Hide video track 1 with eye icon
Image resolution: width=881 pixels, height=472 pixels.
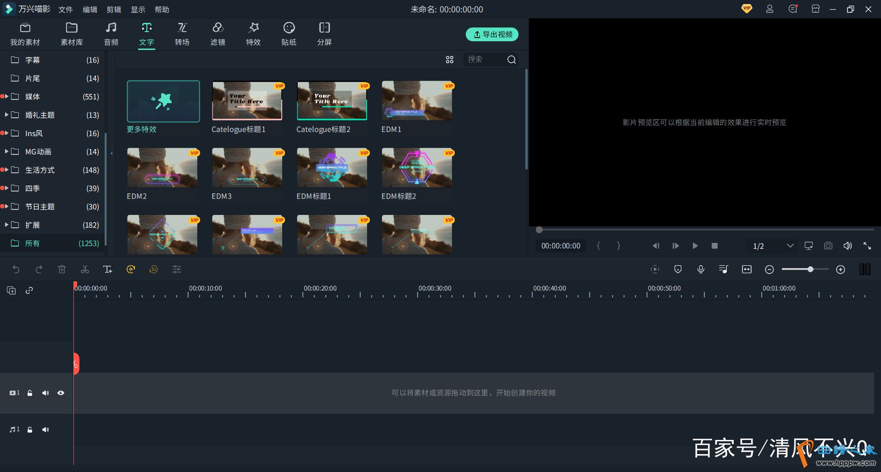point(61,393)
